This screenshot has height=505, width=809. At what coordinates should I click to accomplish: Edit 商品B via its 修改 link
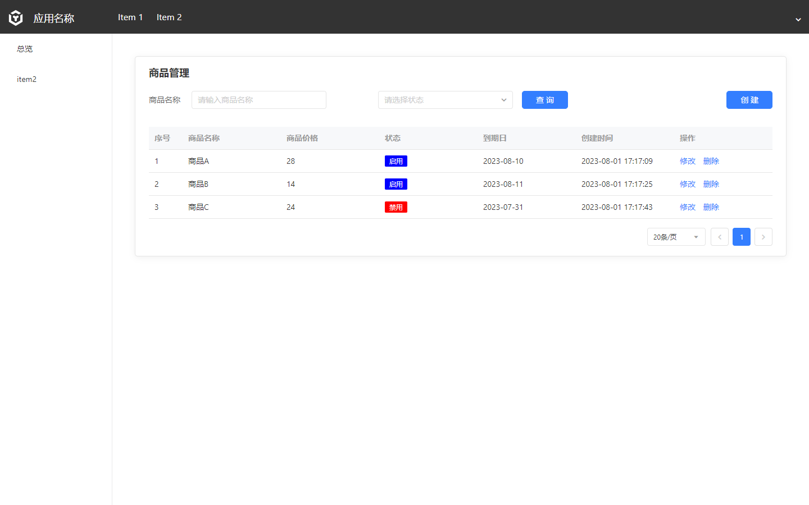[x=687, y=184]
